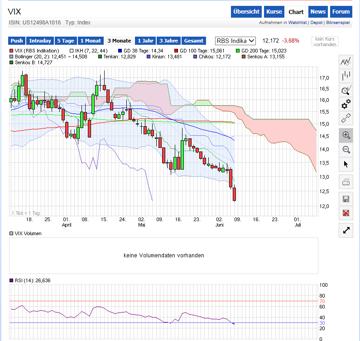Screen dimensions: 360x341
Task: Open the Börsenspiel link
Action: point(337,23)
